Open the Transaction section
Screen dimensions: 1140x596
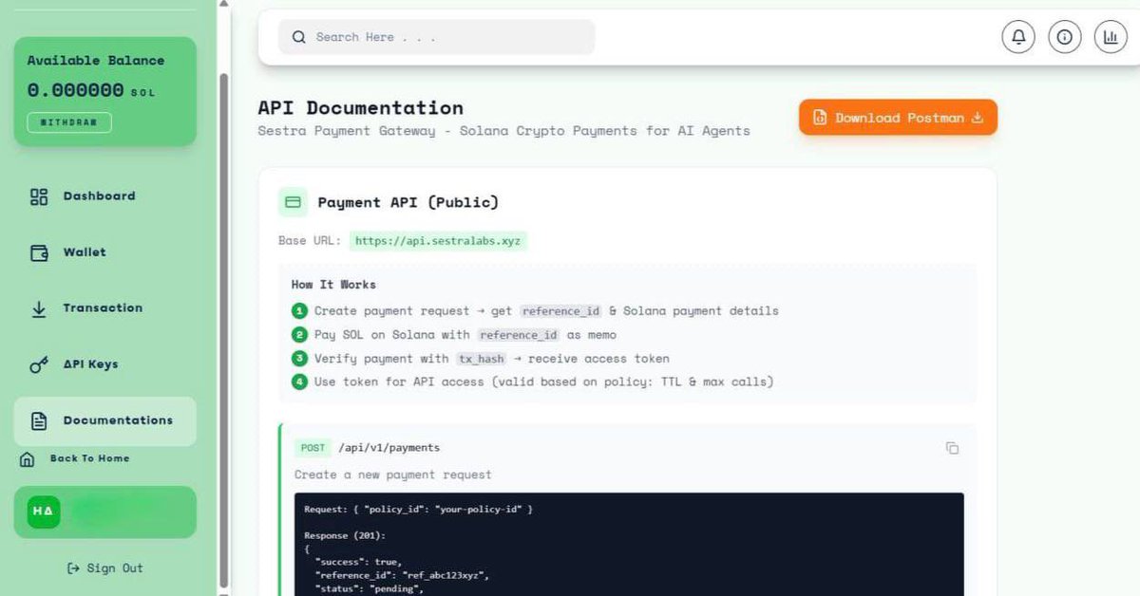(x=104, y=308)
